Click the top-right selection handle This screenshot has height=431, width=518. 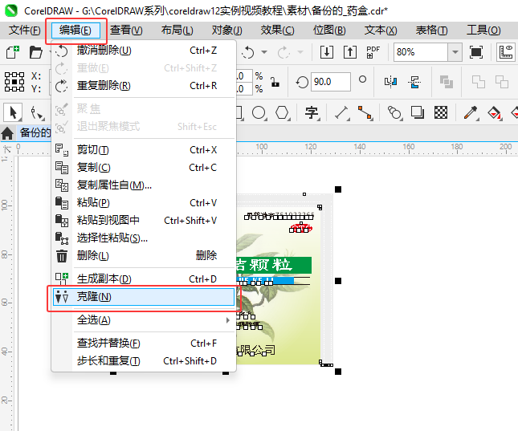click(338, 189)
